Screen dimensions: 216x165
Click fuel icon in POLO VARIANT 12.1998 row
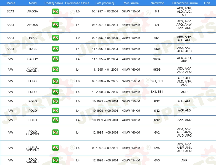(55, 160)
